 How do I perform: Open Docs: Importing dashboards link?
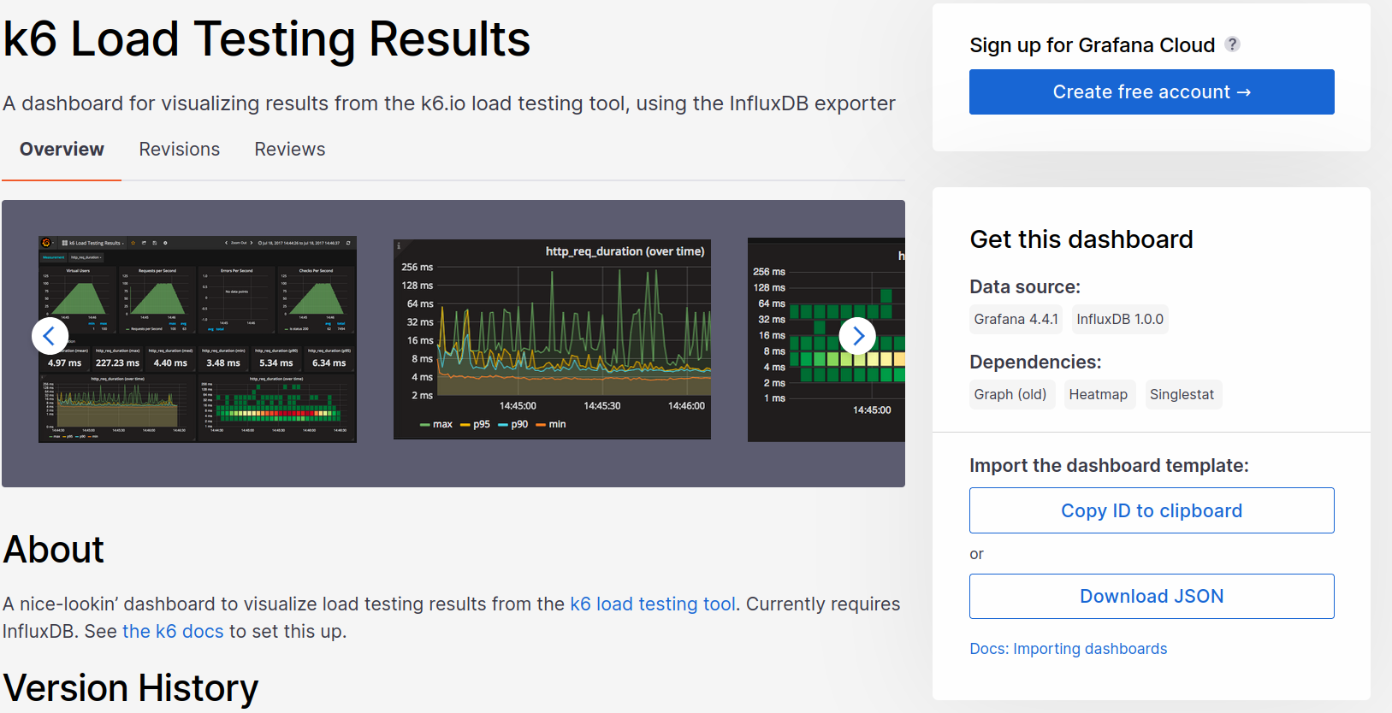(1068, 649)
